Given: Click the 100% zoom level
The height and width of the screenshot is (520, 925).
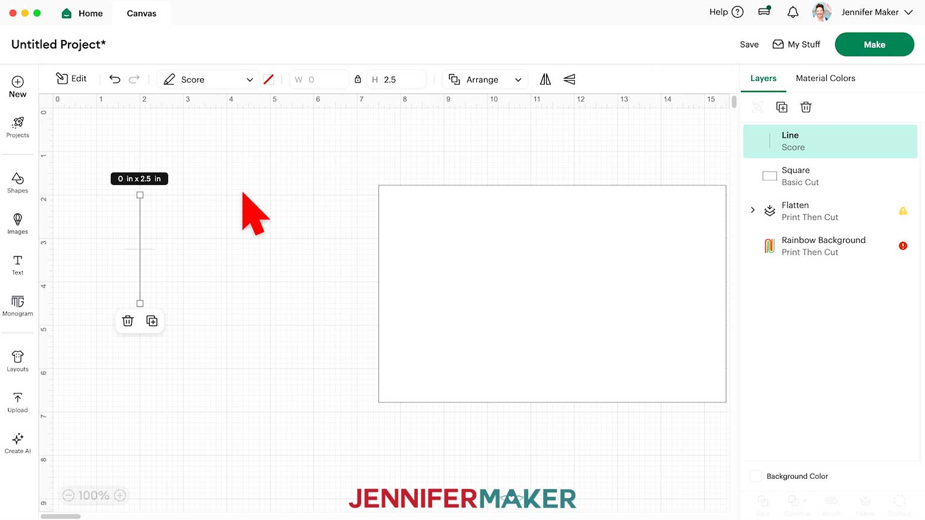Looking at the screenshot, I should (94, 496).
